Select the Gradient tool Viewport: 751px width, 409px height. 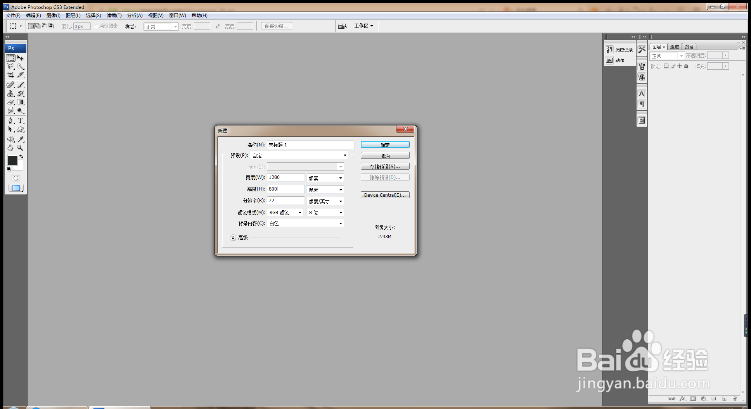click(21, 102)
